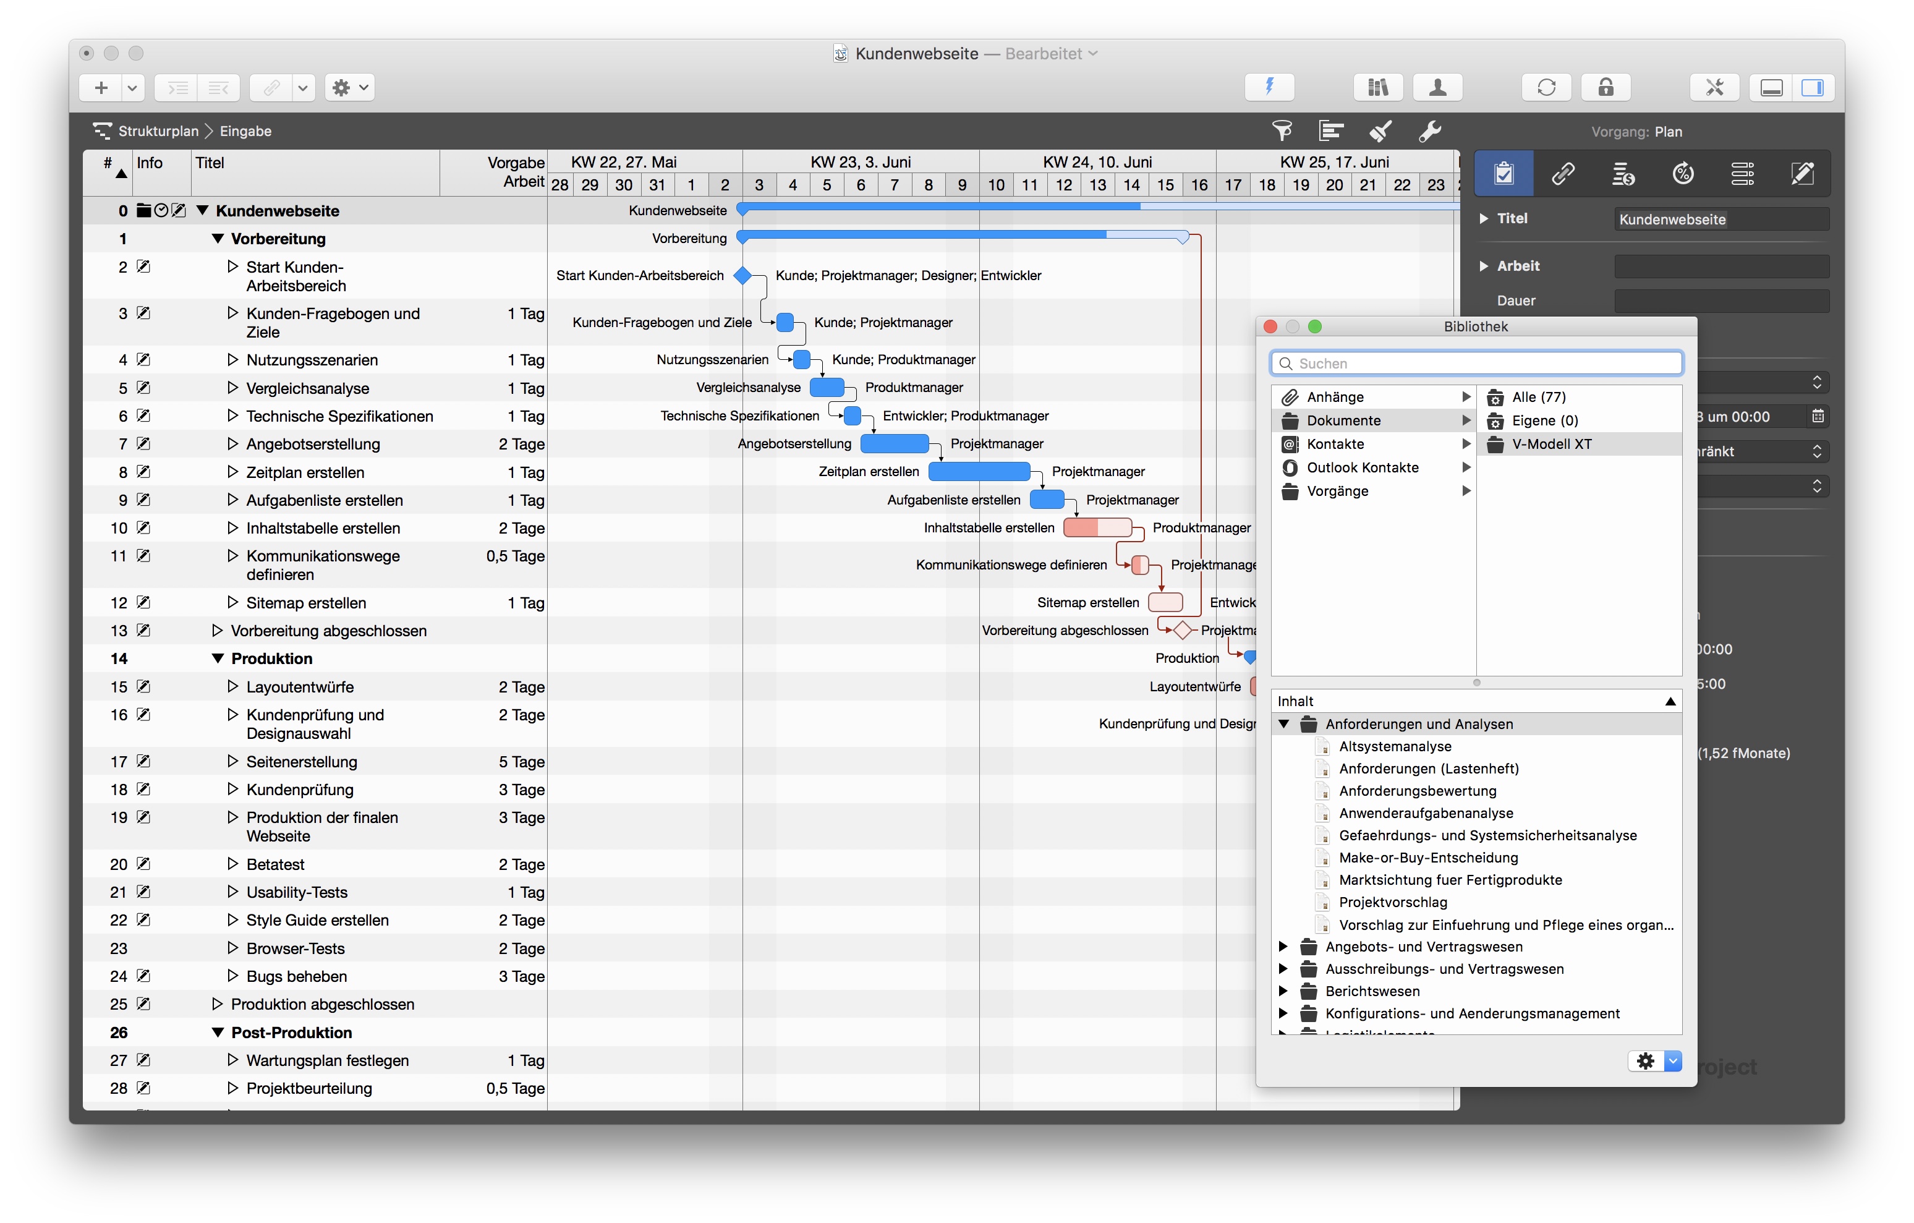Click the add (plus) toolbar button
The image size is (1914, 1223).
pos(101,87)
